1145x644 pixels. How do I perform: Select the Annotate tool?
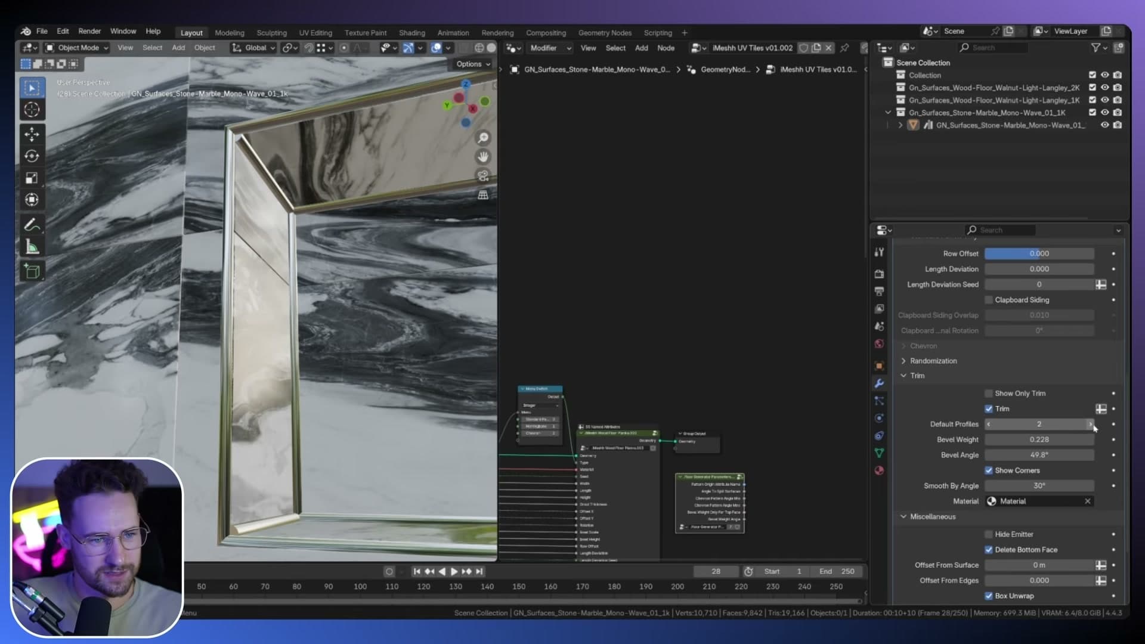[32, 225]
